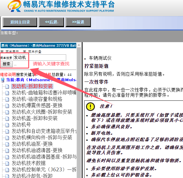The height and width of the screenshot is (178, 183).
Task: Click document icon beside 发动机横向构件-拆卸与安装
Action: pyautogui.click(x=7, y=138)
